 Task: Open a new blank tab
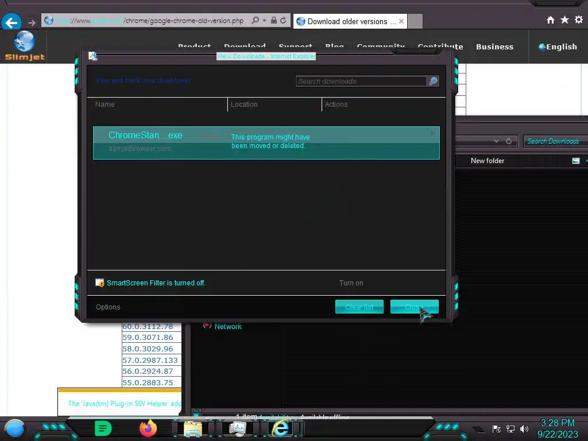coord(415,21)
